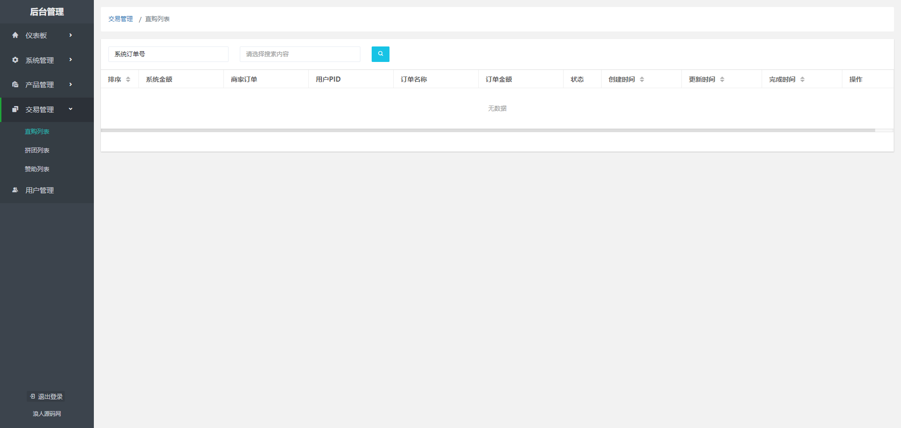Viewport: 901px width, 428px height.
Task: Sort by 排序 column arrows
Action: tap(128, 79)
